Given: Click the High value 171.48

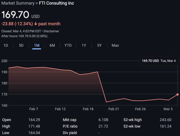Looking at the screenshot, I should pyautogui.click(x=34, y=126).
